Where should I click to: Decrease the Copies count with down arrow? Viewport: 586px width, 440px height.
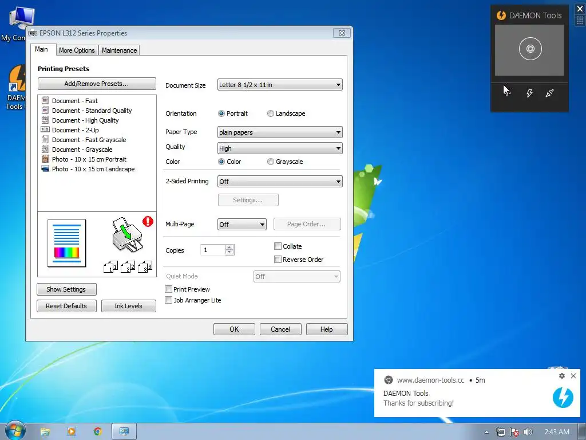[229, 253]
